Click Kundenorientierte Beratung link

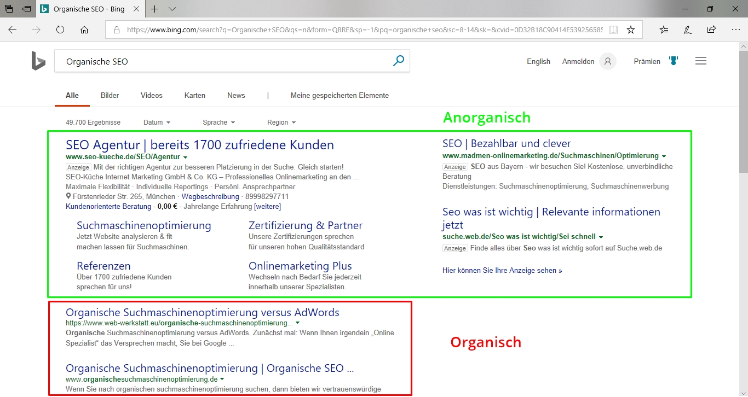(108, 206)
